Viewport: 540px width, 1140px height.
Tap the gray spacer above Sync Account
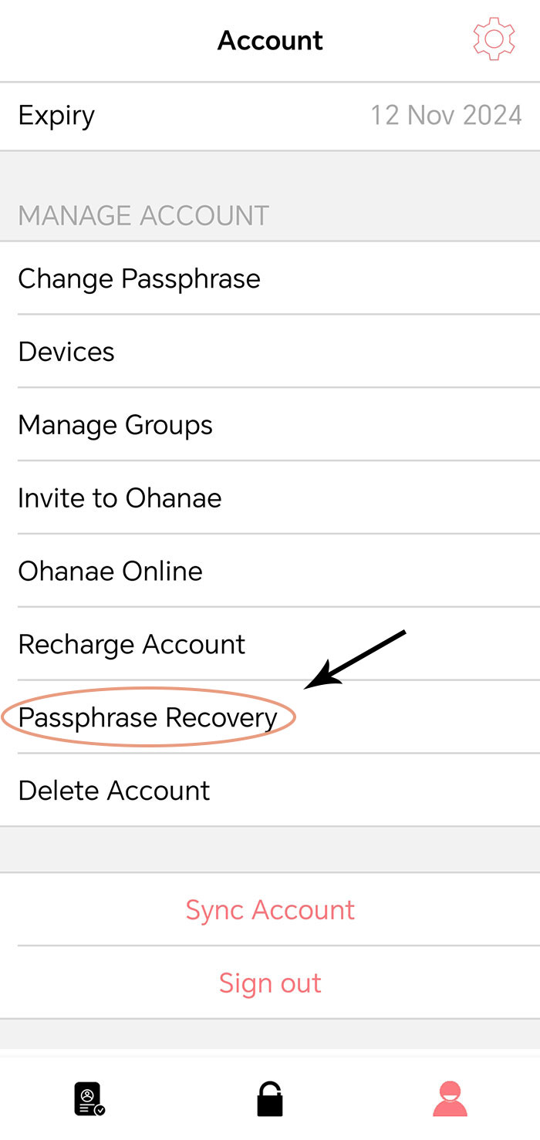pyautogui.click(x=270, y=850)
